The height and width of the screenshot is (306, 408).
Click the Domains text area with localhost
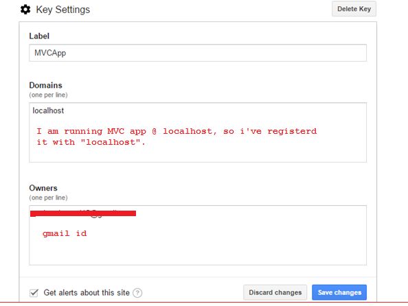pyautogui.click(x=198, y=132)
